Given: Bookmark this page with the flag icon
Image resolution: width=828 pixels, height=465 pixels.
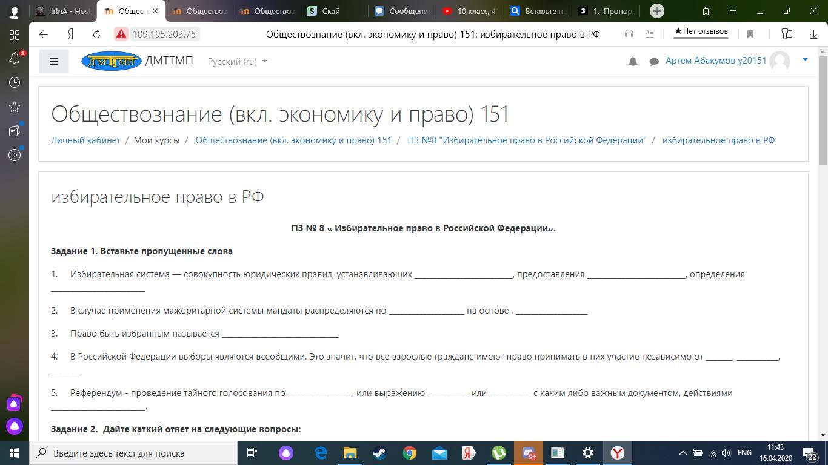Looking at the screenshot, I should pos(750,34).
